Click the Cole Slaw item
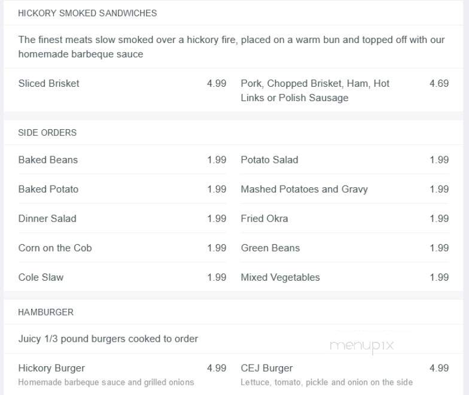The height and width of the screenshot is (395, 469). (x=41, y=277)
